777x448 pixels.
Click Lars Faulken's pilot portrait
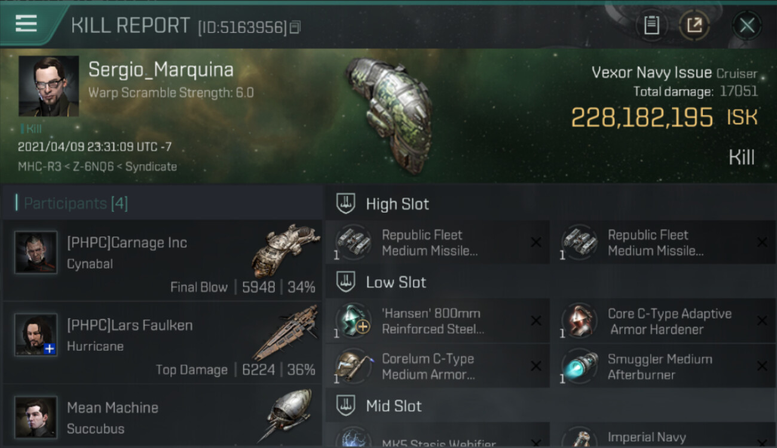pyautogui.click(x=36, y=335)
